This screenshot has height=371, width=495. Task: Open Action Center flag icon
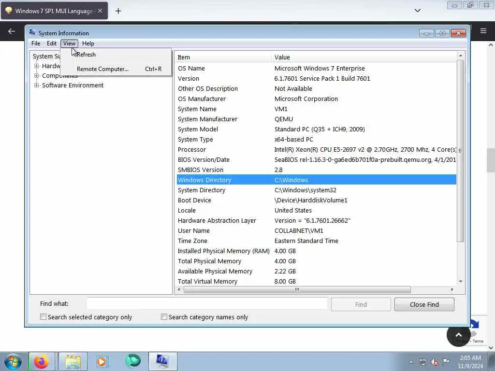[446, 362]
